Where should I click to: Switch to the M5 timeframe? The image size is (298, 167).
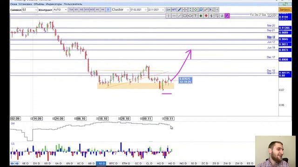81,9
